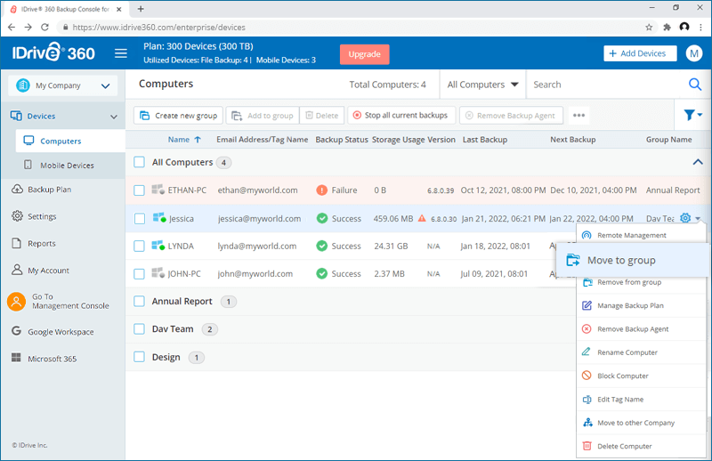
Task: Click the LYNDA Windows device icon
Action: (158, 246)
